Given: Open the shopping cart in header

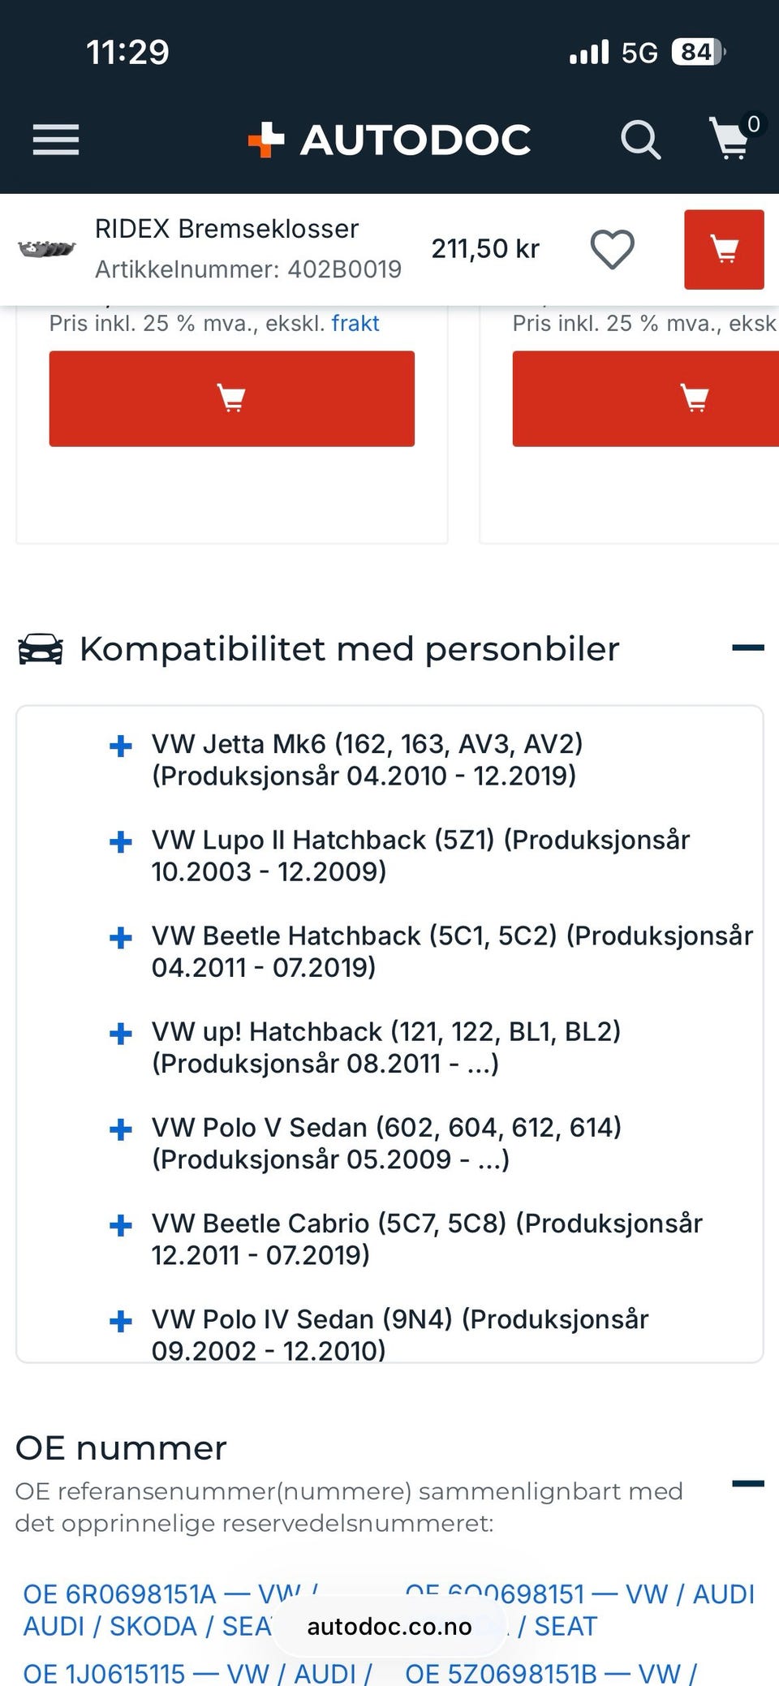Looking at the screenshot, I should pos(730,138).
